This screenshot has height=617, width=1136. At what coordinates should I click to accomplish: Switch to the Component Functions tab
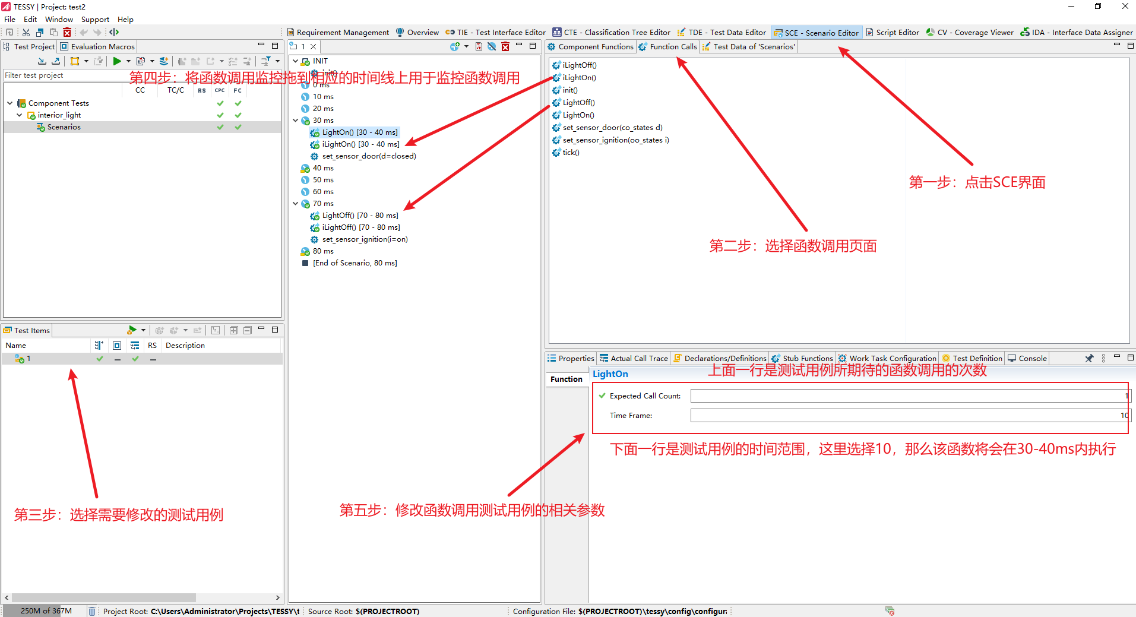click(x=591, y=46)
